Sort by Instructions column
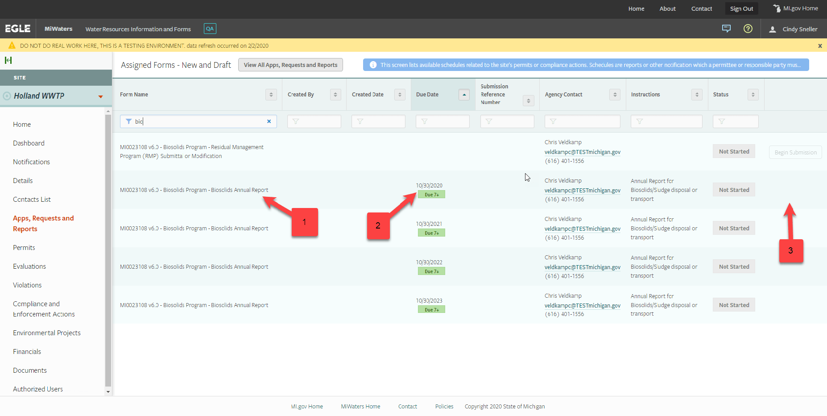The height and width of the screenshot is (416, 827). tap(697, 95)
